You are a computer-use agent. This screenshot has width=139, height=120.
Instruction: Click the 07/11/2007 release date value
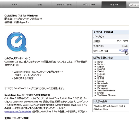point(123,41)
